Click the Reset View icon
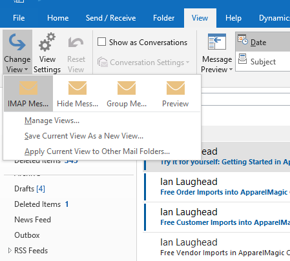290x261 pixels. tap(76, 43)
